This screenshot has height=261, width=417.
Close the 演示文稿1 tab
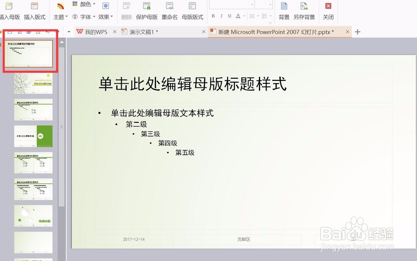[204, 32]
